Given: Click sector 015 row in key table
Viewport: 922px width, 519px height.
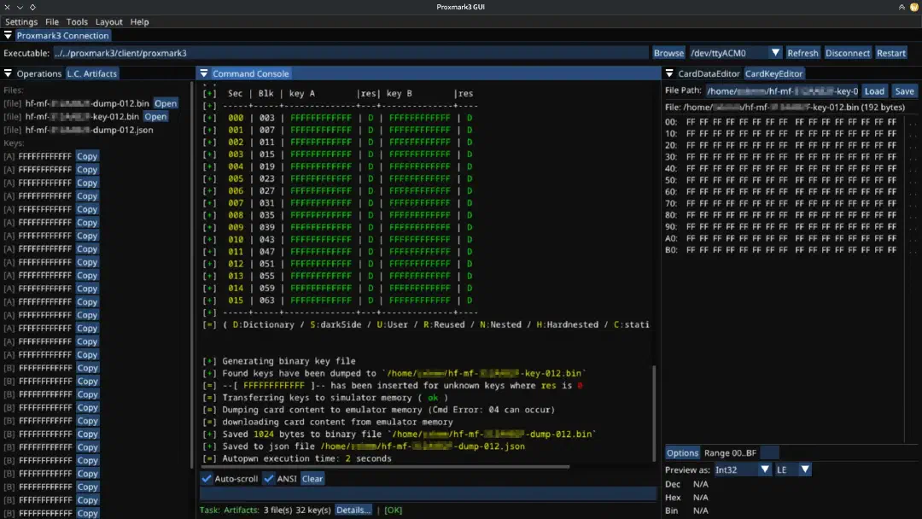Looking at the screenshot, I should point(339,300).
